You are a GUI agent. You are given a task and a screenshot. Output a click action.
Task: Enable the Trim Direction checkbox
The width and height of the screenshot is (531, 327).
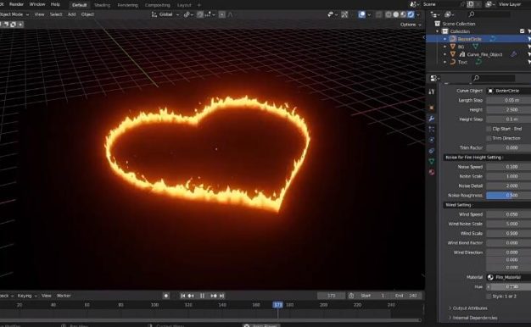click(x=489, y=138)
